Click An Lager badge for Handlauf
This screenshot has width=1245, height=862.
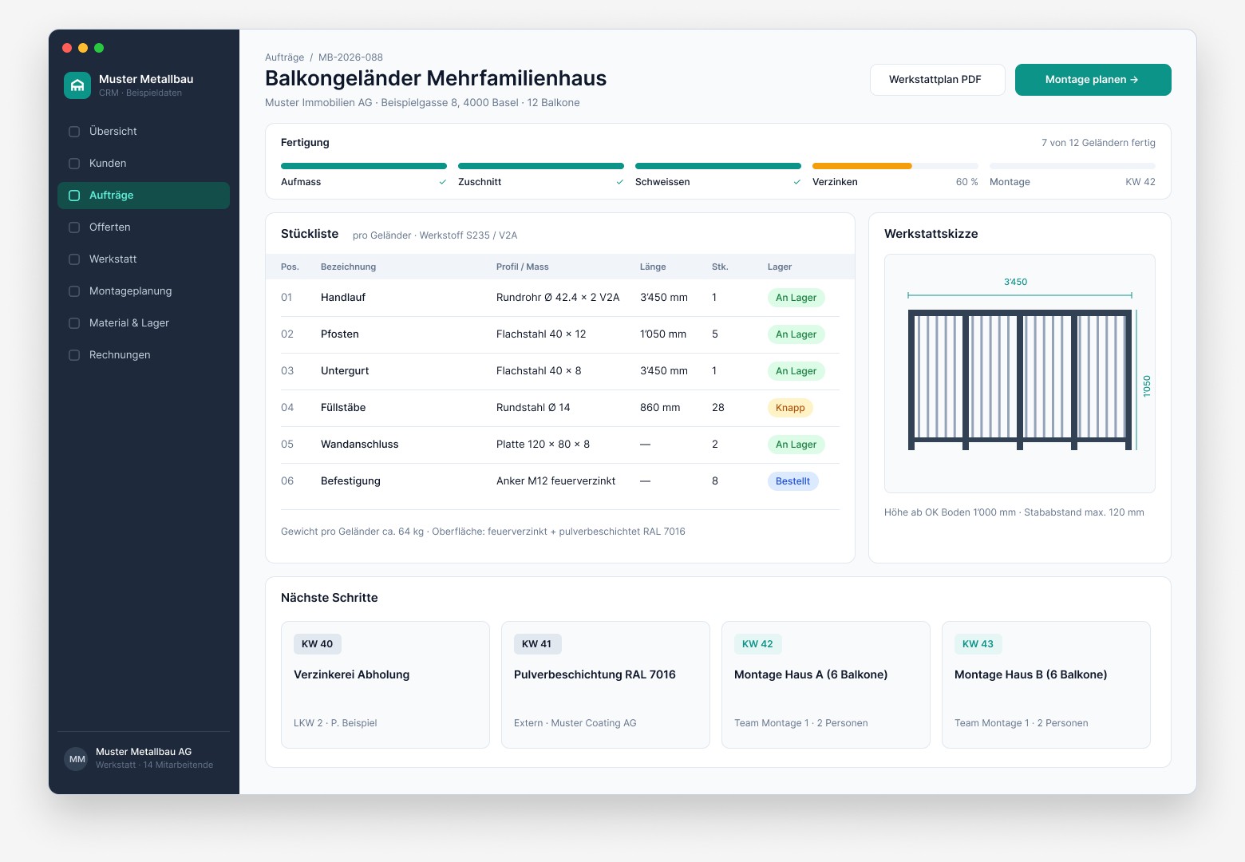tap(796, 298)
